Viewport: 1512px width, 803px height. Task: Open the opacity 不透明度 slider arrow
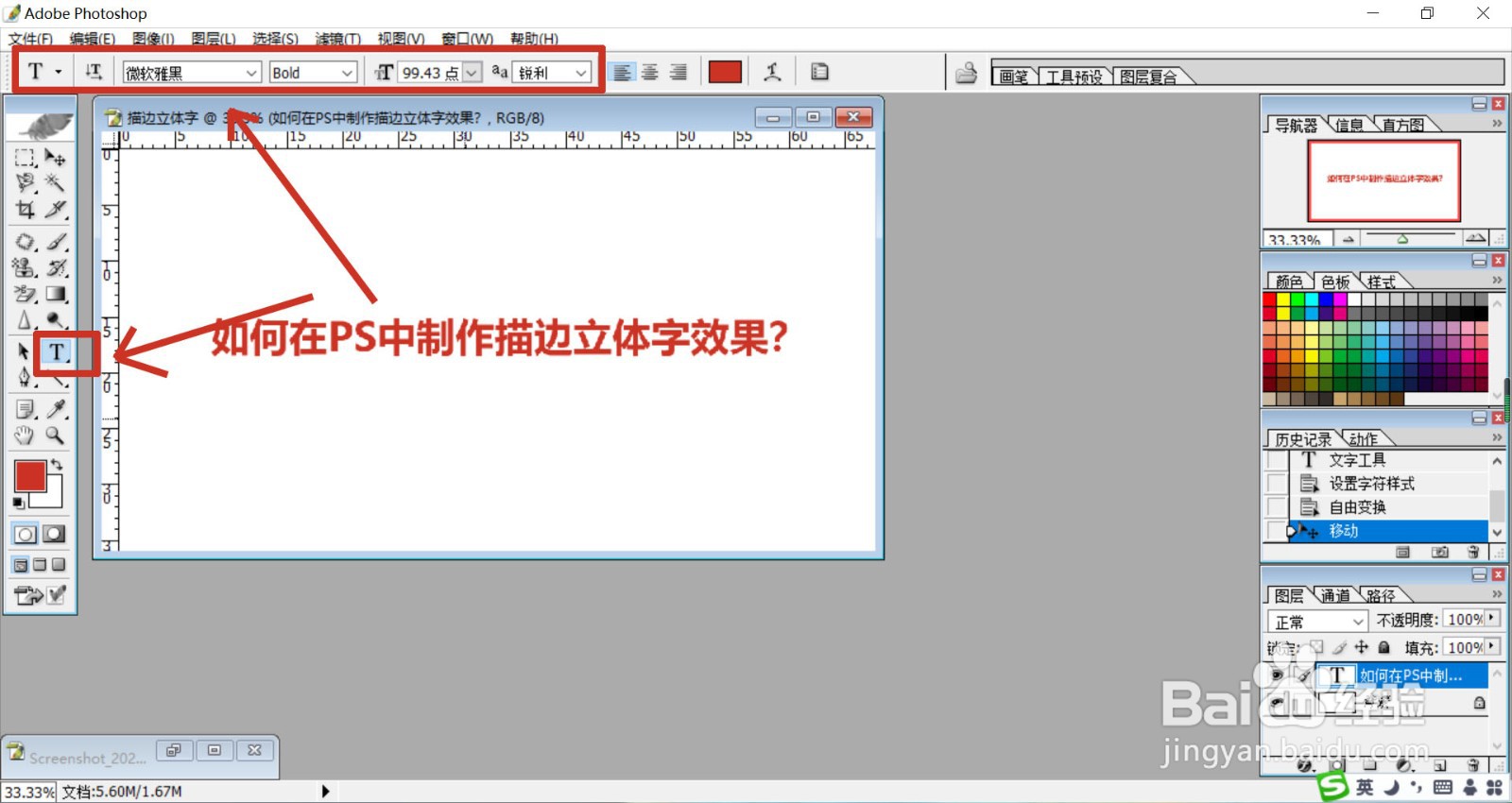[x=1492, y=618]
